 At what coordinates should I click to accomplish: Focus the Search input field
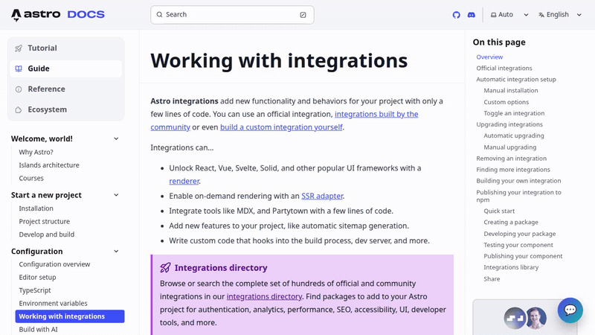click(232, 15)
